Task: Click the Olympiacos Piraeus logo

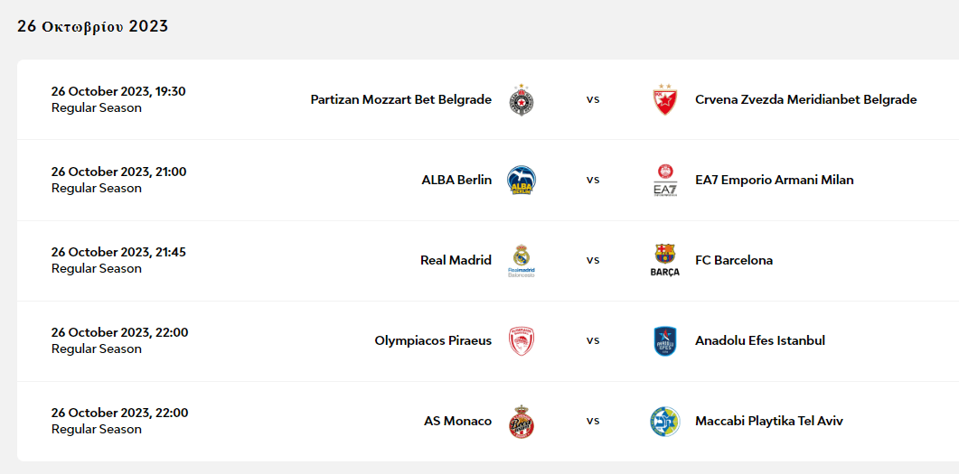Action: tap(522, 340)
